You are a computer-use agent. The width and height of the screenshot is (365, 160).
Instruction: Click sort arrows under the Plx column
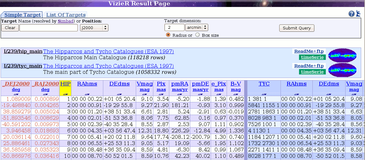(161, 94)
